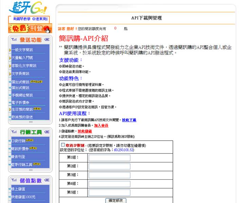The height and width of the screenshot is (203, 245).
Task: Click the arrow icon beside 大量輸入門號
Action: tap(10, 58)
